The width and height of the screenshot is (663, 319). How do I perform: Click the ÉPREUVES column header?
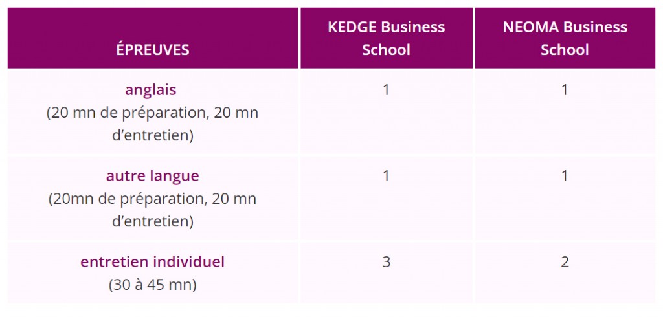pos(153,50)
